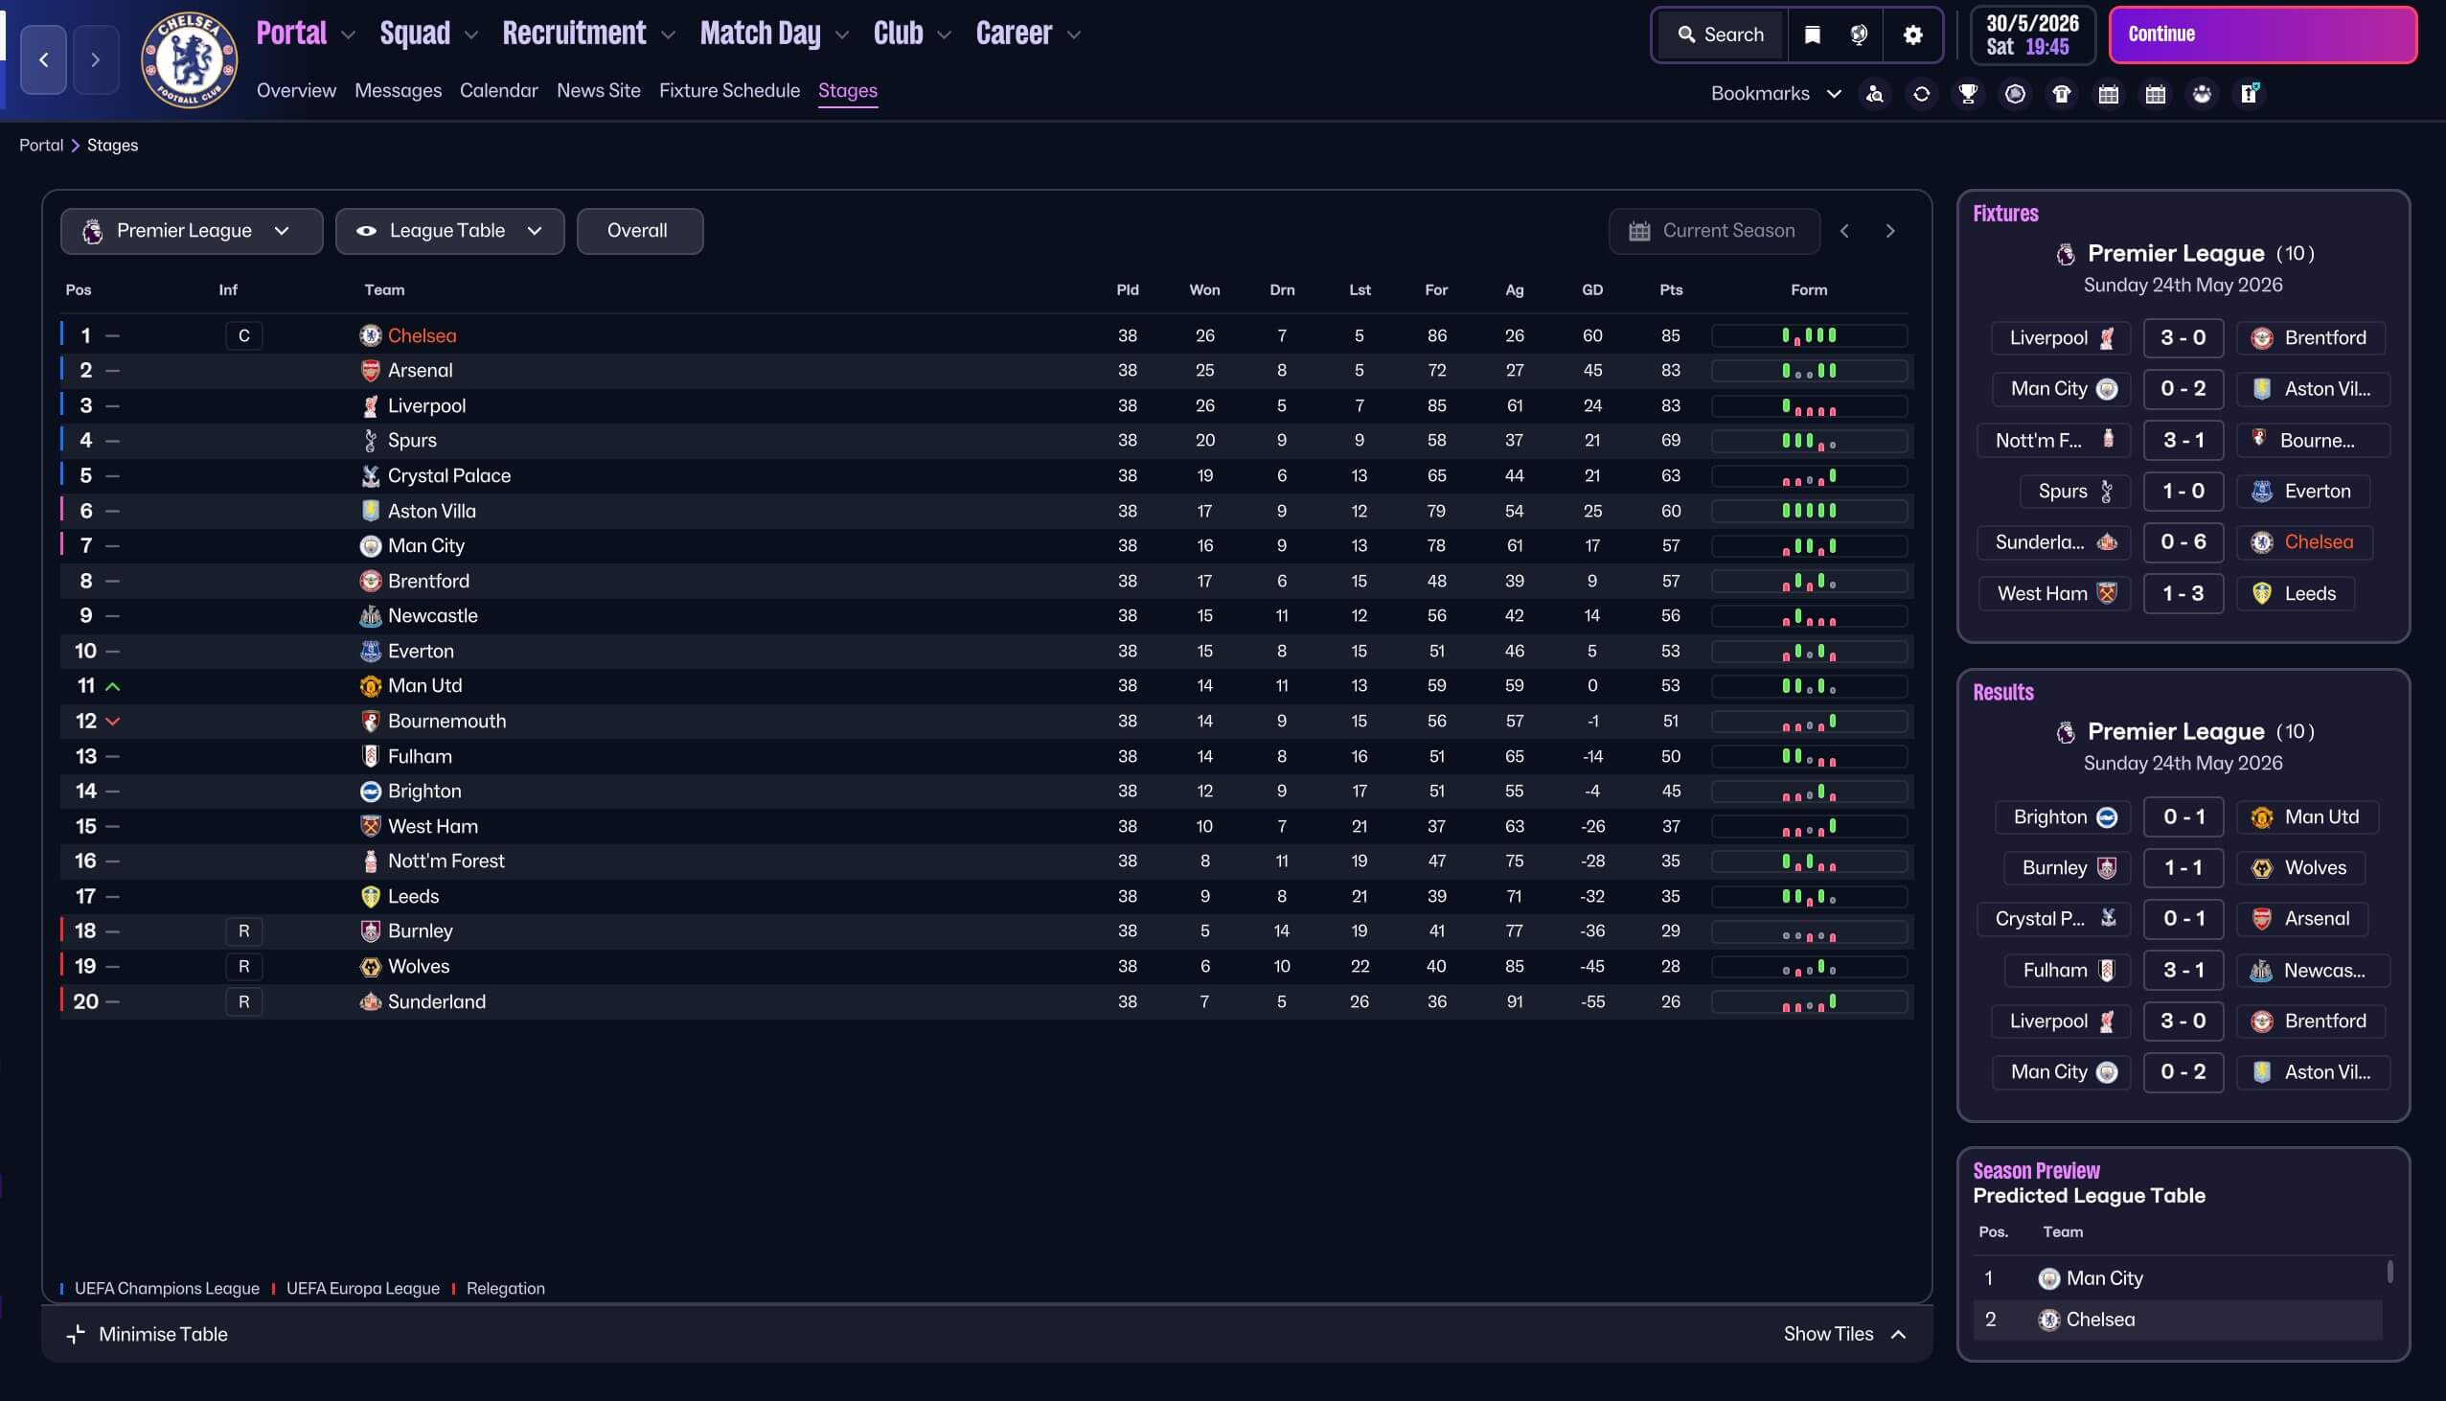Expand the Bookmarks dropdown
This screenshot has height=1401, width=2446.
click(1774, 93)
